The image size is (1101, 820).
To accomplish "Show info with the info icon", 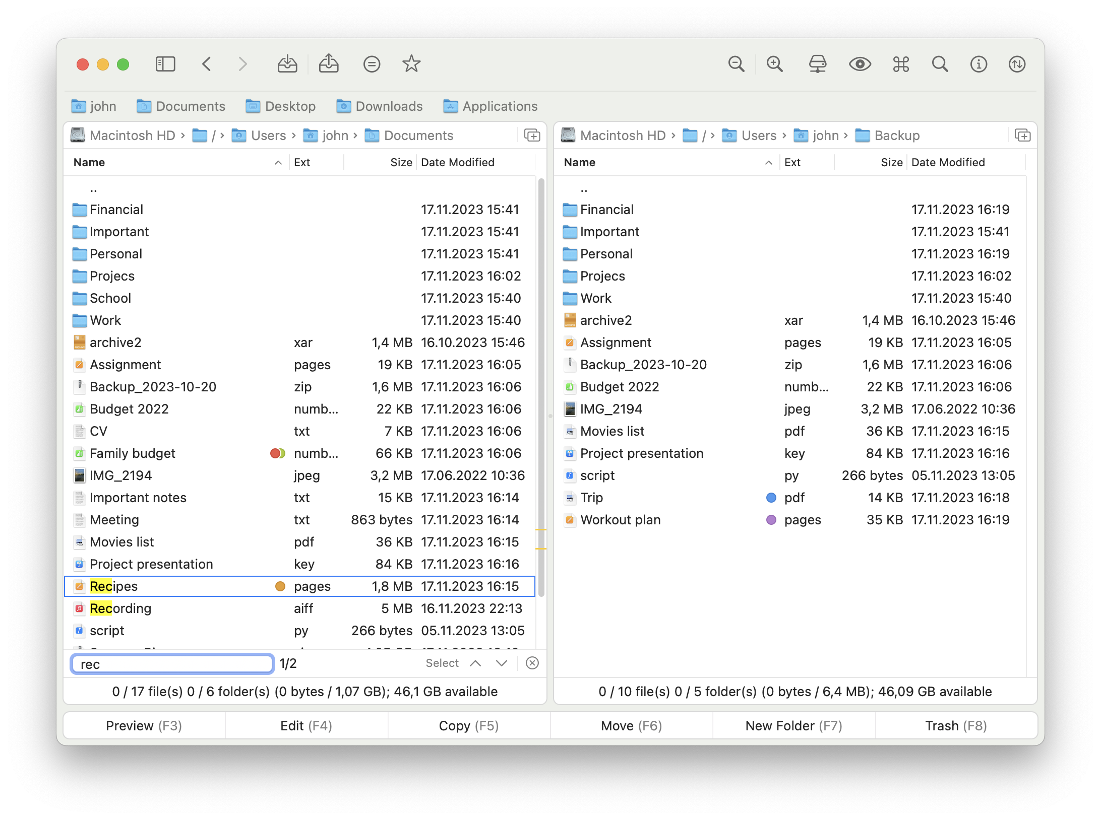I will [x=978, y=64].
